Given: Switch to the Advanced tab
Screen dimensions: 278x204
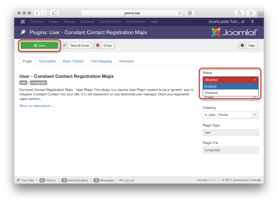Looking at the screenshot, I should [x=126, y=61].
